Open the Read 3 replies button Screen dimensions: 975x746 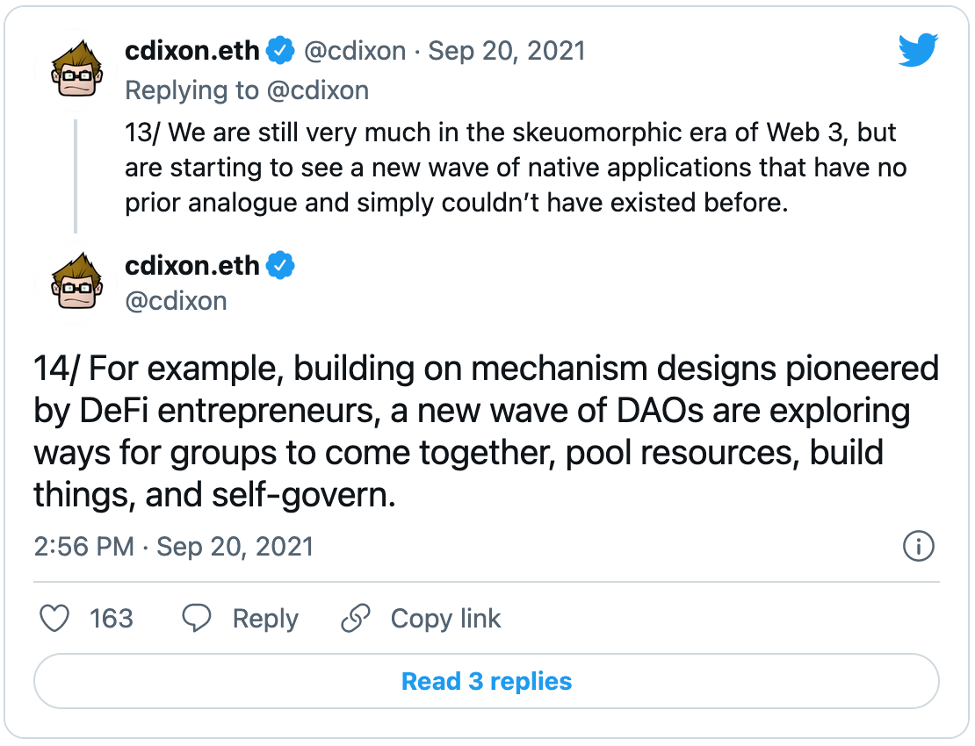pyautogui.click(x=487, y=681)
